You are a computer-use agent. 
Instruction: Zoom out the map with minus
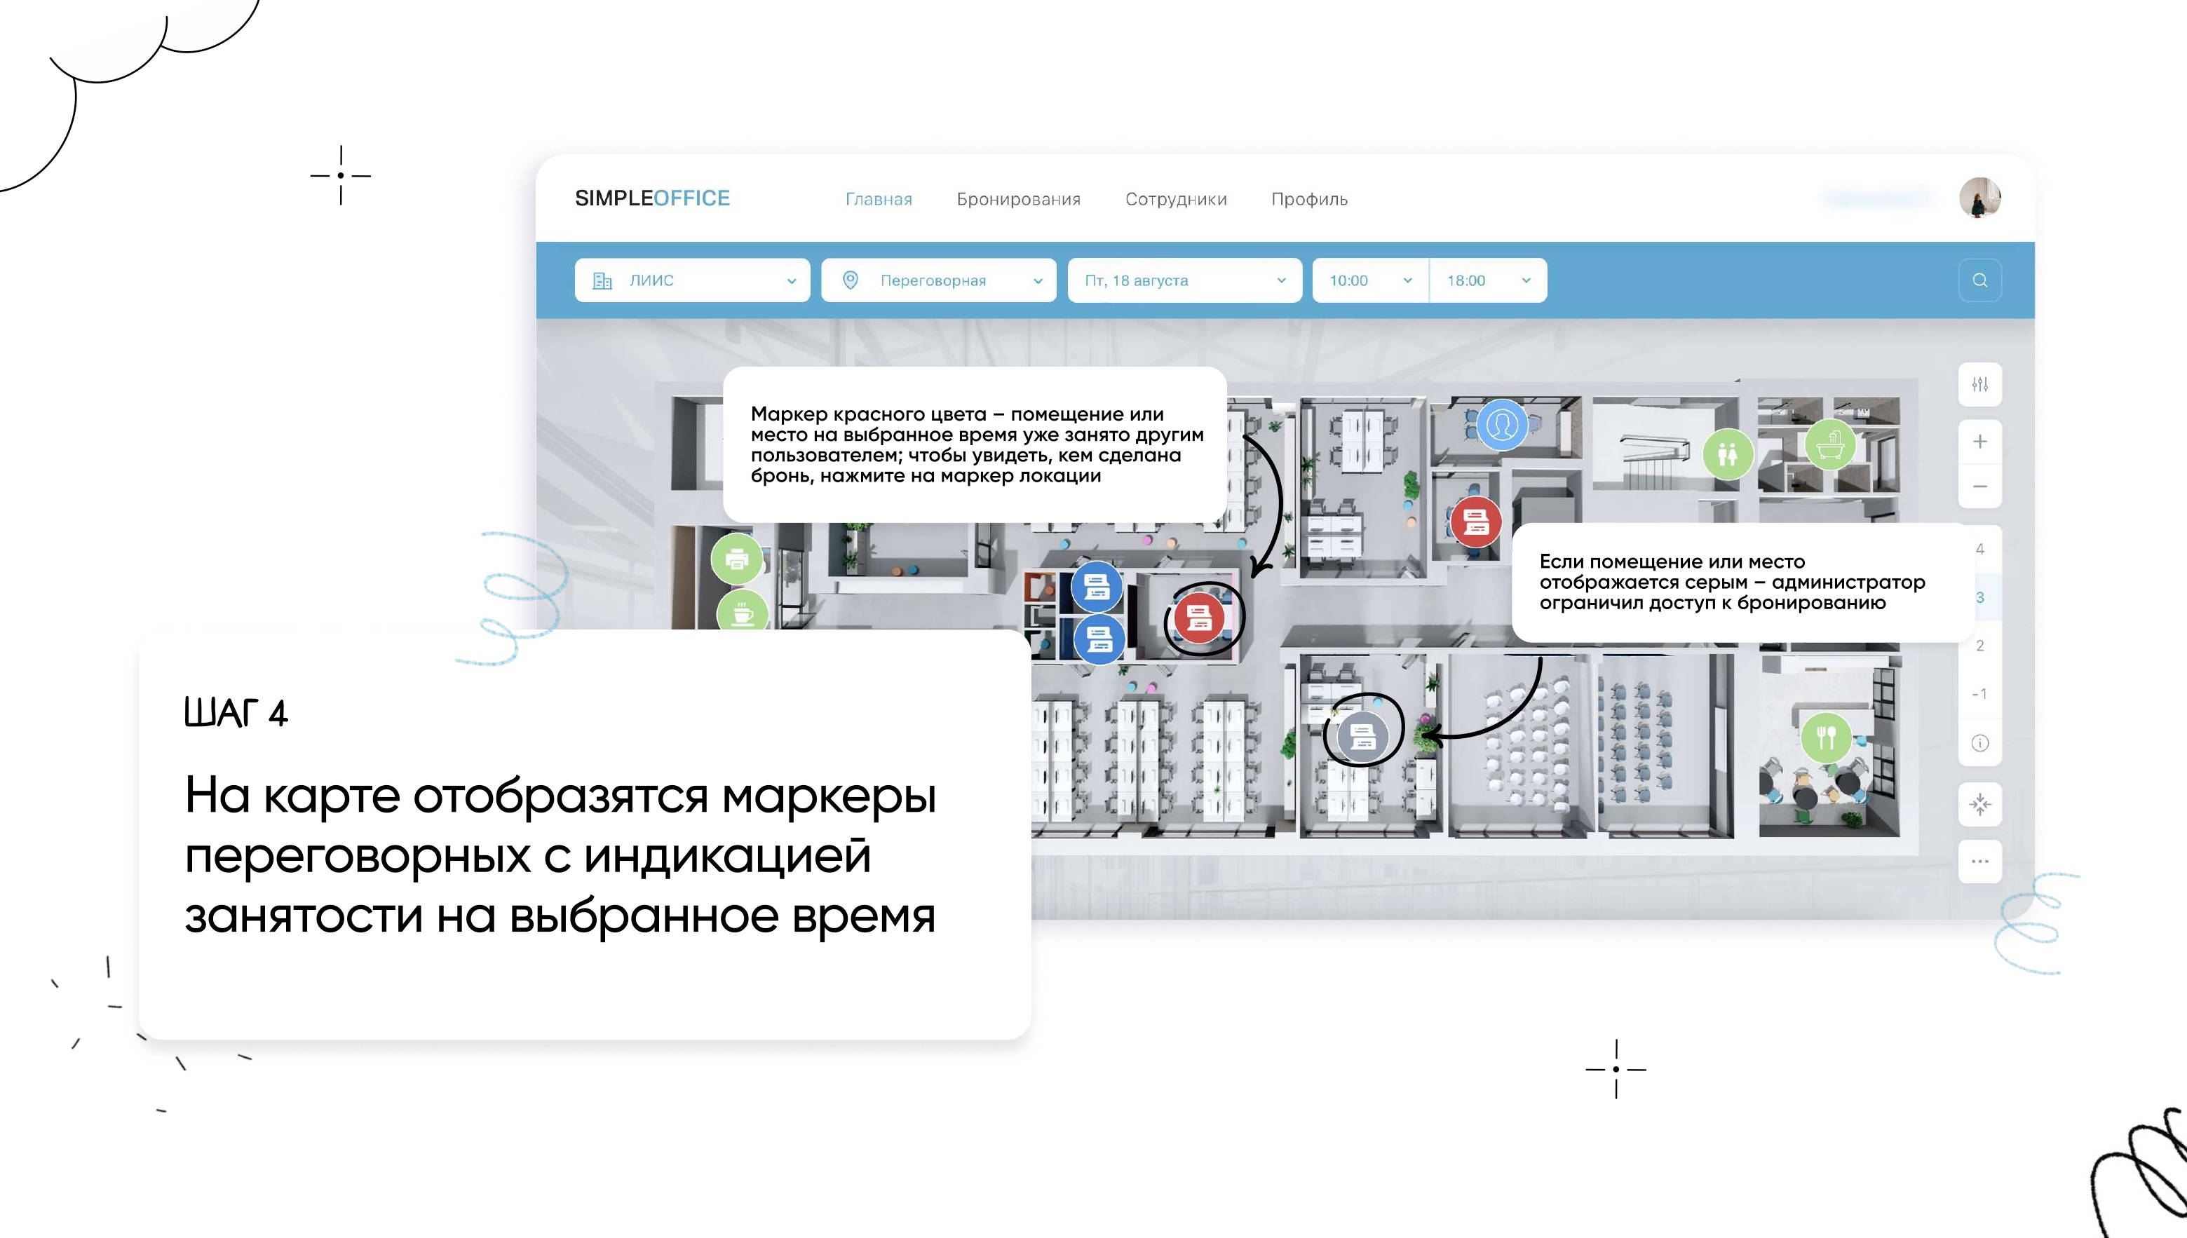tap(1979, 487)
